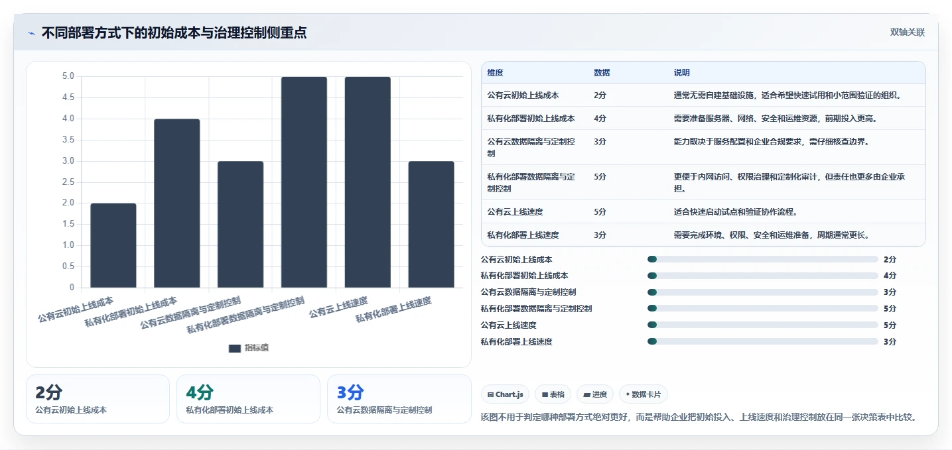Click the y-axis label 5.0

tap(68, 76)
